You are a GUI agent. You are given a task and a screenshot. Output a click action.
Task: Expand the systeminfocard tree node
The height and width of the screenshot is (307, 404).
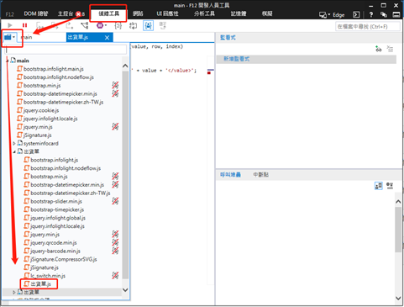pos(14,144)
